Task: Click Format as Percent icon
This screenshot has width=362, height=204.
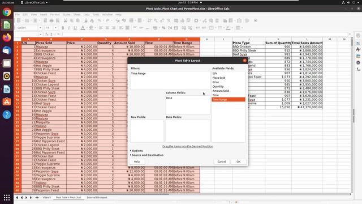Action: point(163,28)
